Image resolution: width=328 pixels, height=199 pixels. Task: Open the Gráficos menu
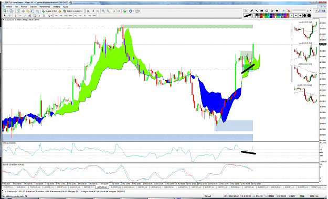tap(33, 7)
